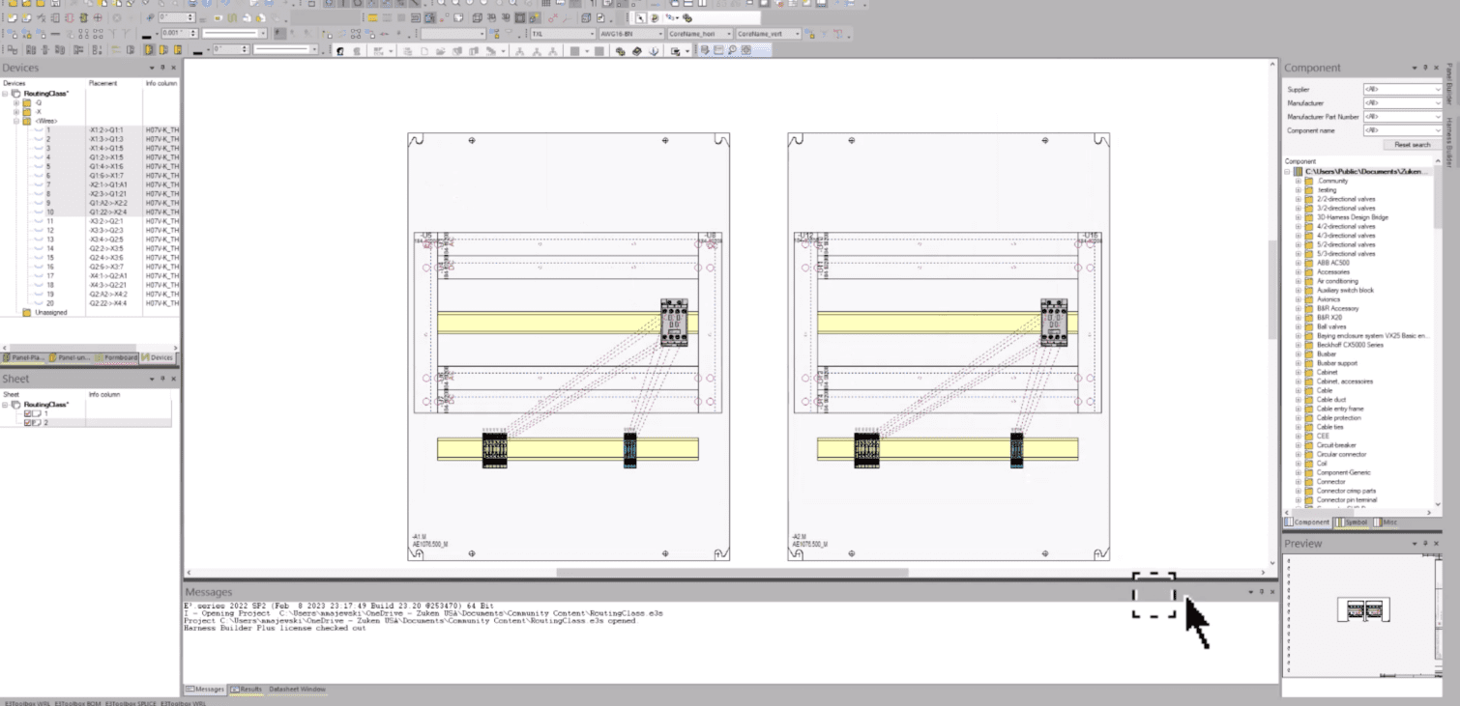Switch to the Panel-Pla... tab
This screenshot has width=1460, height=706.
click(x=23, y=357)
